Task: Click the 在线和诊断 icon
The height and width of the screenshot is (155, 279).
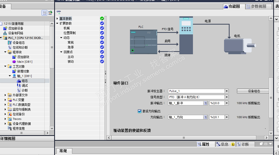Action: pos(10,47)
